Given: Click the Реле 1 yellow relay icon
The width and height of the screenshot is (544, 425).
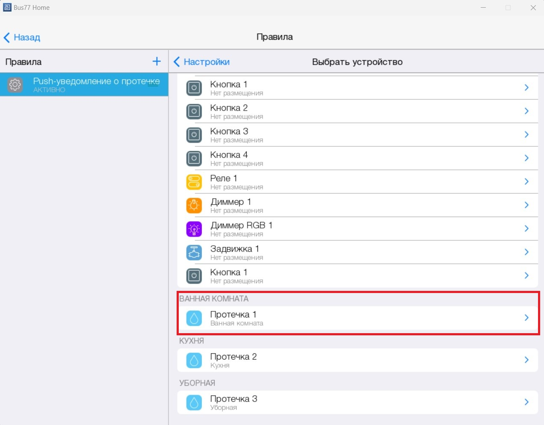Looking at the screenshot, I should 194,182.
